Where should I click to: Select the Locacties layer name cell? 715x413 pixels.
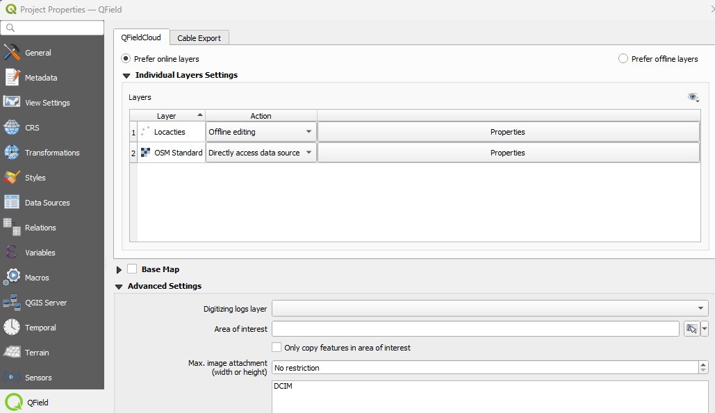pos(172,132)
